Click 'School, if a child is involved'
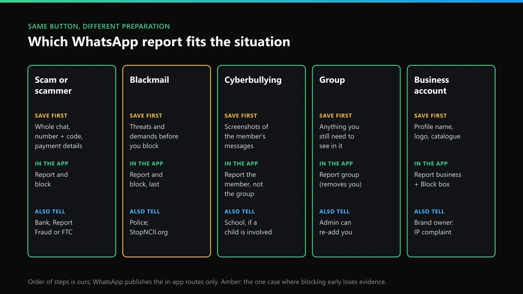 click(x=248, y=227)
